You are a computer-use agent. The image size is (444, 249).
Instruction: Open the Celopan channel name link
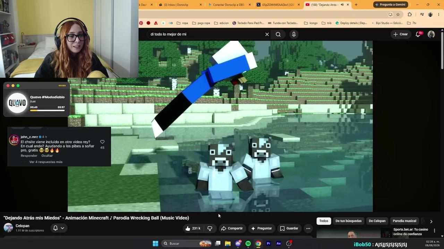(x=23, y=226)
